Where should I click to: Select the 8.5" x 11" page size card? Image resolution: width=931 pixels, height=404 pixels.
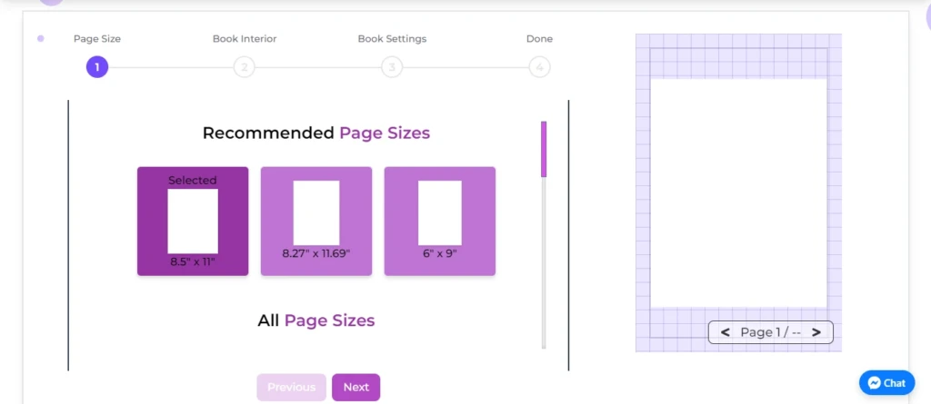point(193,222)
